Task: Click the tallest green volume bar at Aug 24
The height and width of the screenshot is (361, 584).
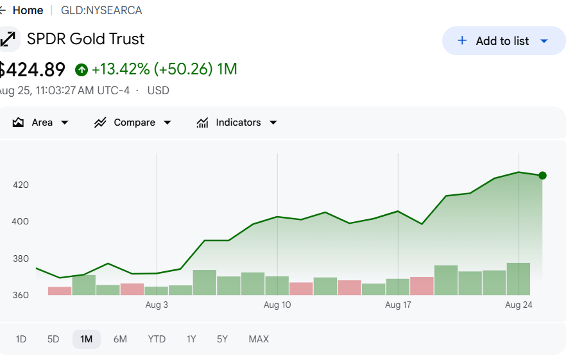Action: (519, 279)
